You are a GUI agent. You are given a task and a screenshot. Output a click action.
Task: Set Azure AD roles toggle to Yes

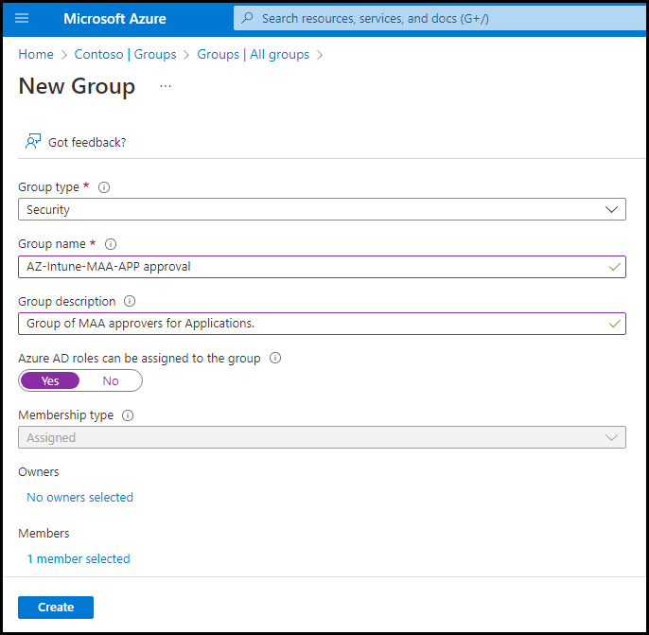click(50, 380)
